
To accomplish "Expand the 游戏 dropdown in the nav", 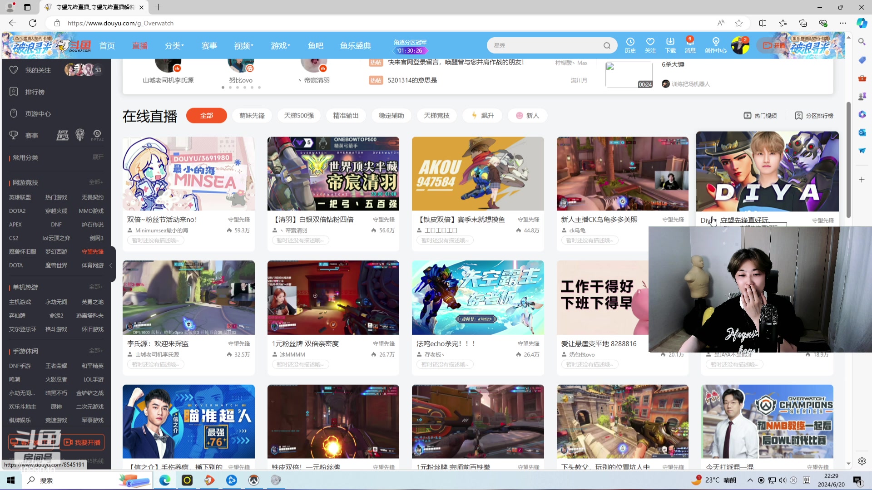I will [280, 45].
